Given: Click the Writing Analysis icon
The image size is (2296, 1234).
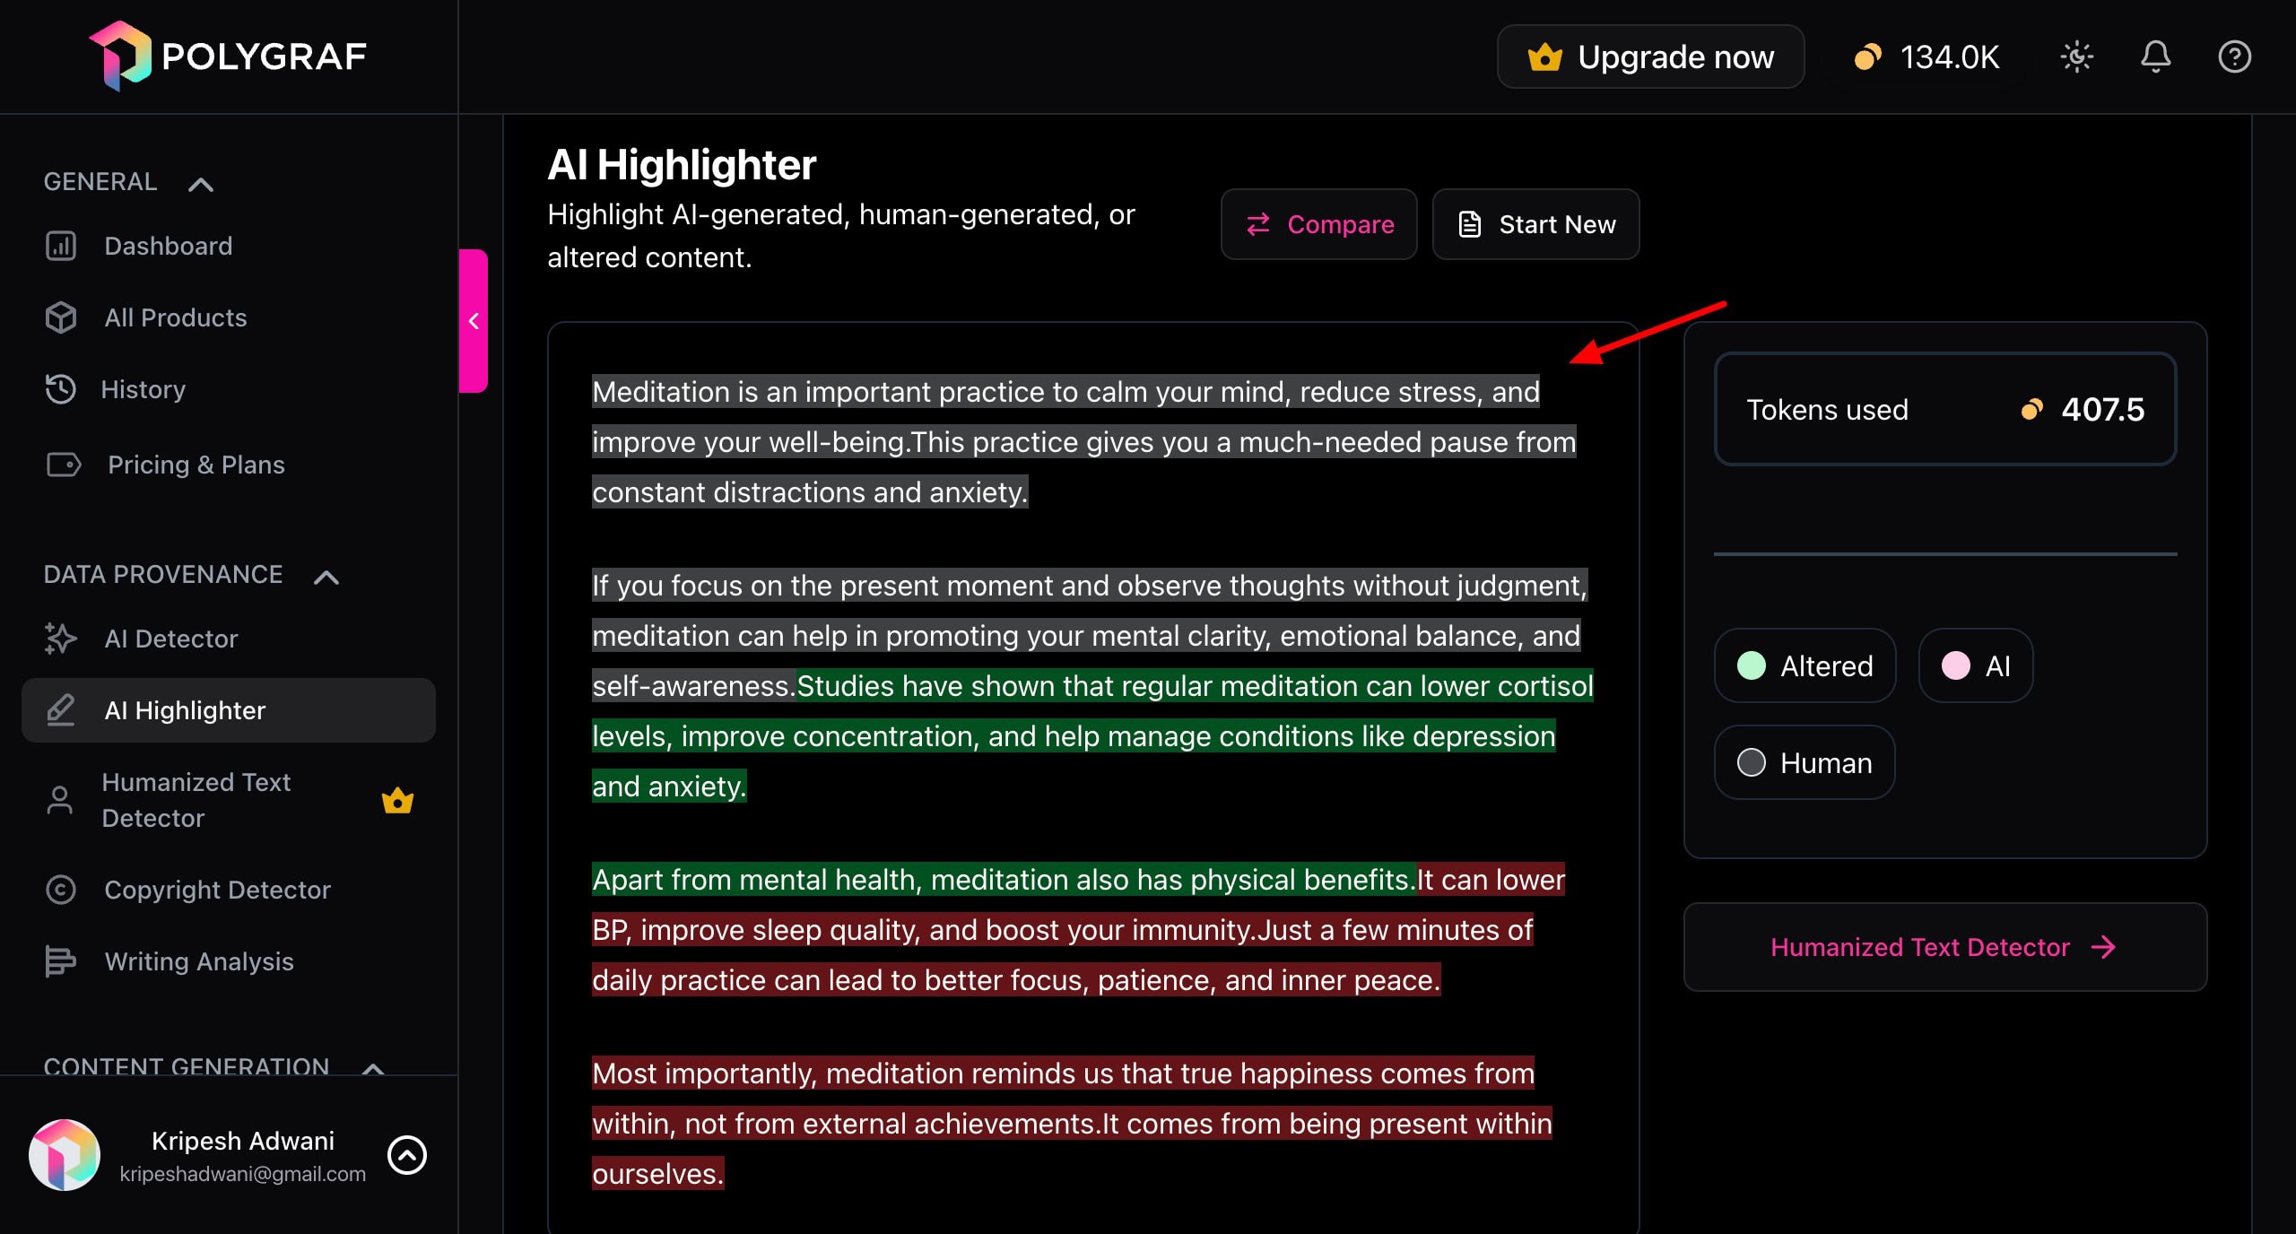Looking at the screenshot, I should click(x=61, y=961).
